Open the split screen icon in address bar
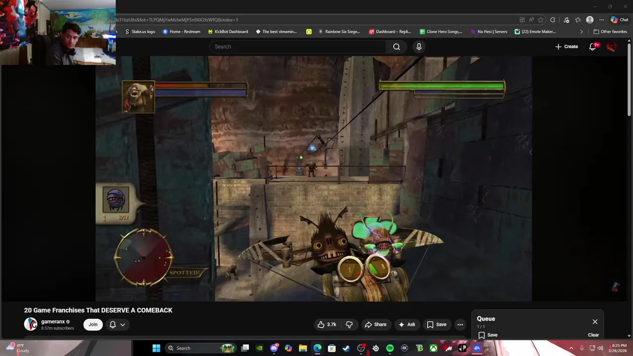Screen dimensions: 633x356 pyautogui.click(x=522, y=20)
